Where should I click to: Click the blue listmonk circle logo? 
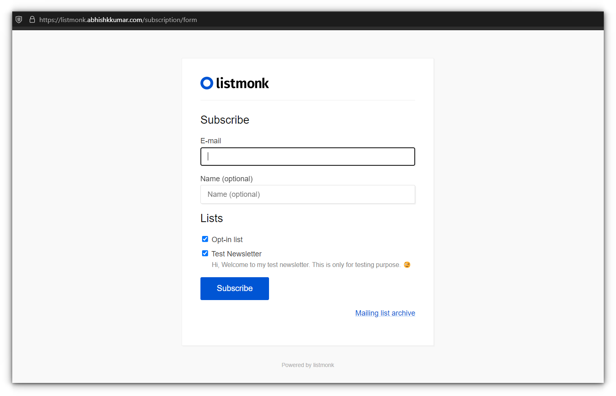click(207, 83)
